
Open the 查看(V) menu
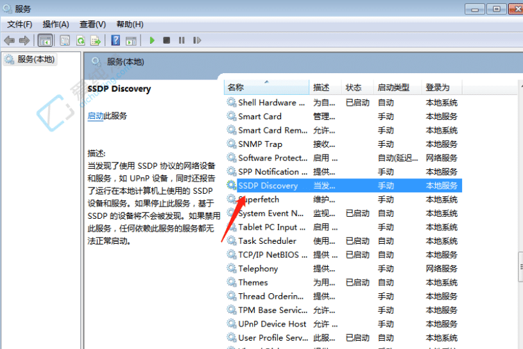(x=92, y=24)
